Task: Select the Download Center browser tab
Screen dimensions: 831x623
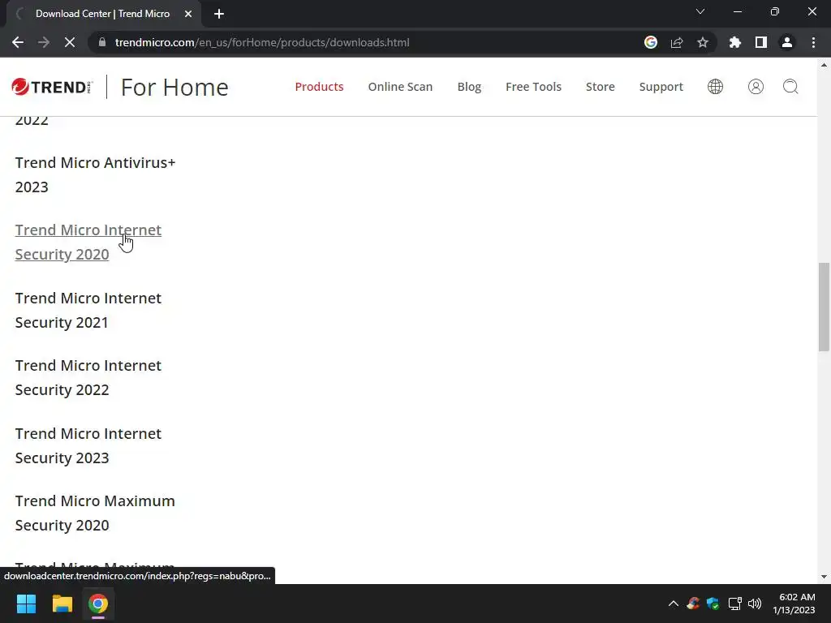Action: pos(102,14)
